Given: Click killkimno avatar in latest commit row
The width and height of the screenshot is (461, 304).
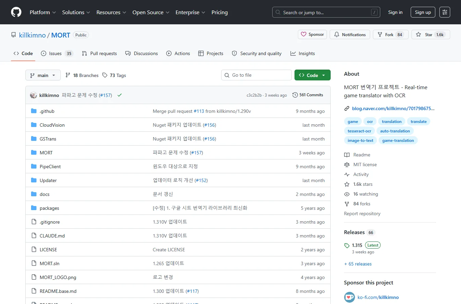Looking at the screenshot, I should [x=33, y=95].
